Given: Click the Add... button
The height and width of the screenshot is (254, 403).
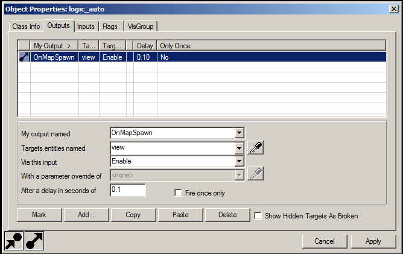Looking at the screenshot, I should coord(87,215).
